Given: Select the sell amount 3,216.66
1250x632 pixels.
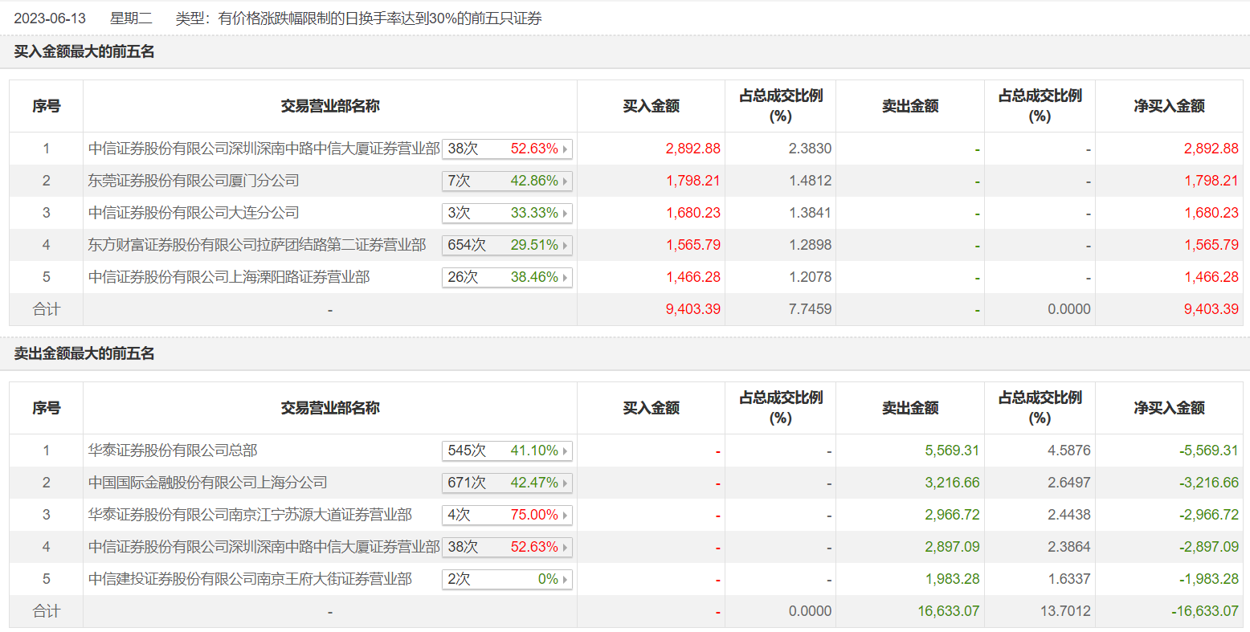Looking at the screenshot, I should pos(952,483).
